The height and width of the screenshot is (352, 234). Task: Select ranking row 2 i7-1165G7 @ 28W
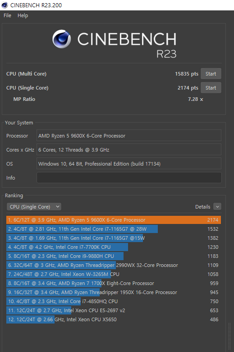coord(114,229)
